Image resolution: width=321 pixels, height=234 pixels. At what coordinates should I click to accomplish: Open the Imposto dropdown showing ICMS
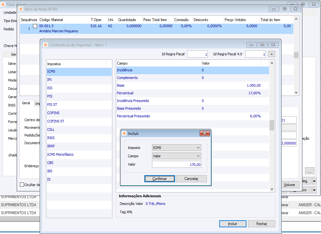coord(176,148)
